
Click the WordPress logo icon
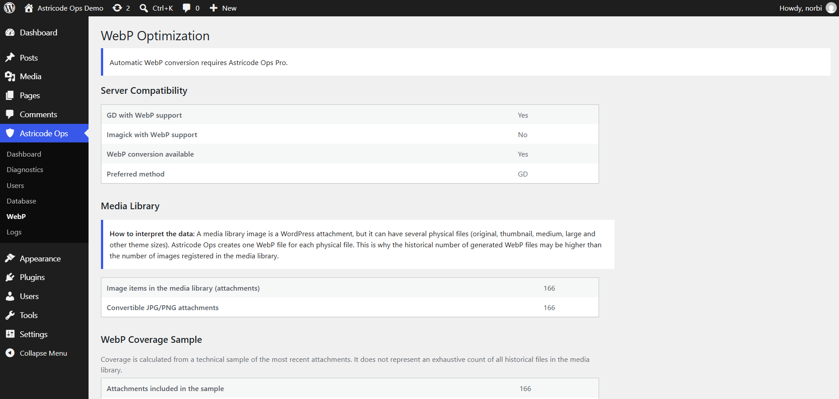(10, 8)
